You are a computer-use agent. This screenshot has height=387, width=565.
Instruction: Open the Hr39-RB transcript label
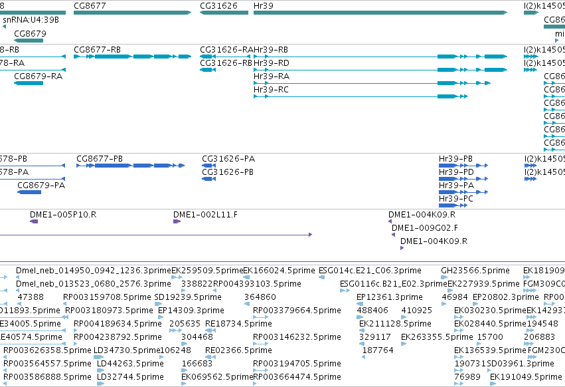[271, 50]
